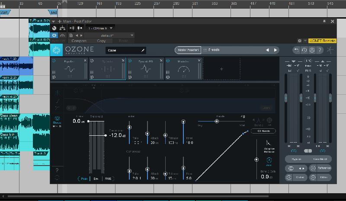The image size is (346, 201).
Task: Go to next preset with right arrow
Action: click(276, 50)
